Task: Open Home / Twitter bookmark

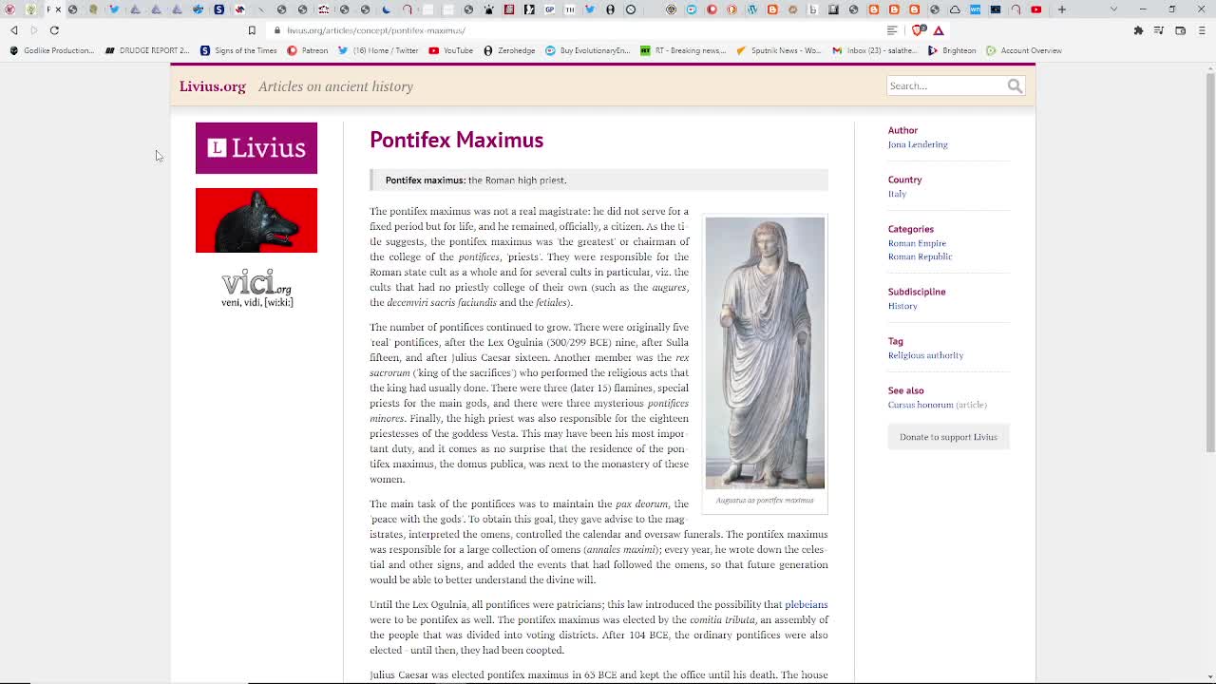Action: tap(379, 50)
